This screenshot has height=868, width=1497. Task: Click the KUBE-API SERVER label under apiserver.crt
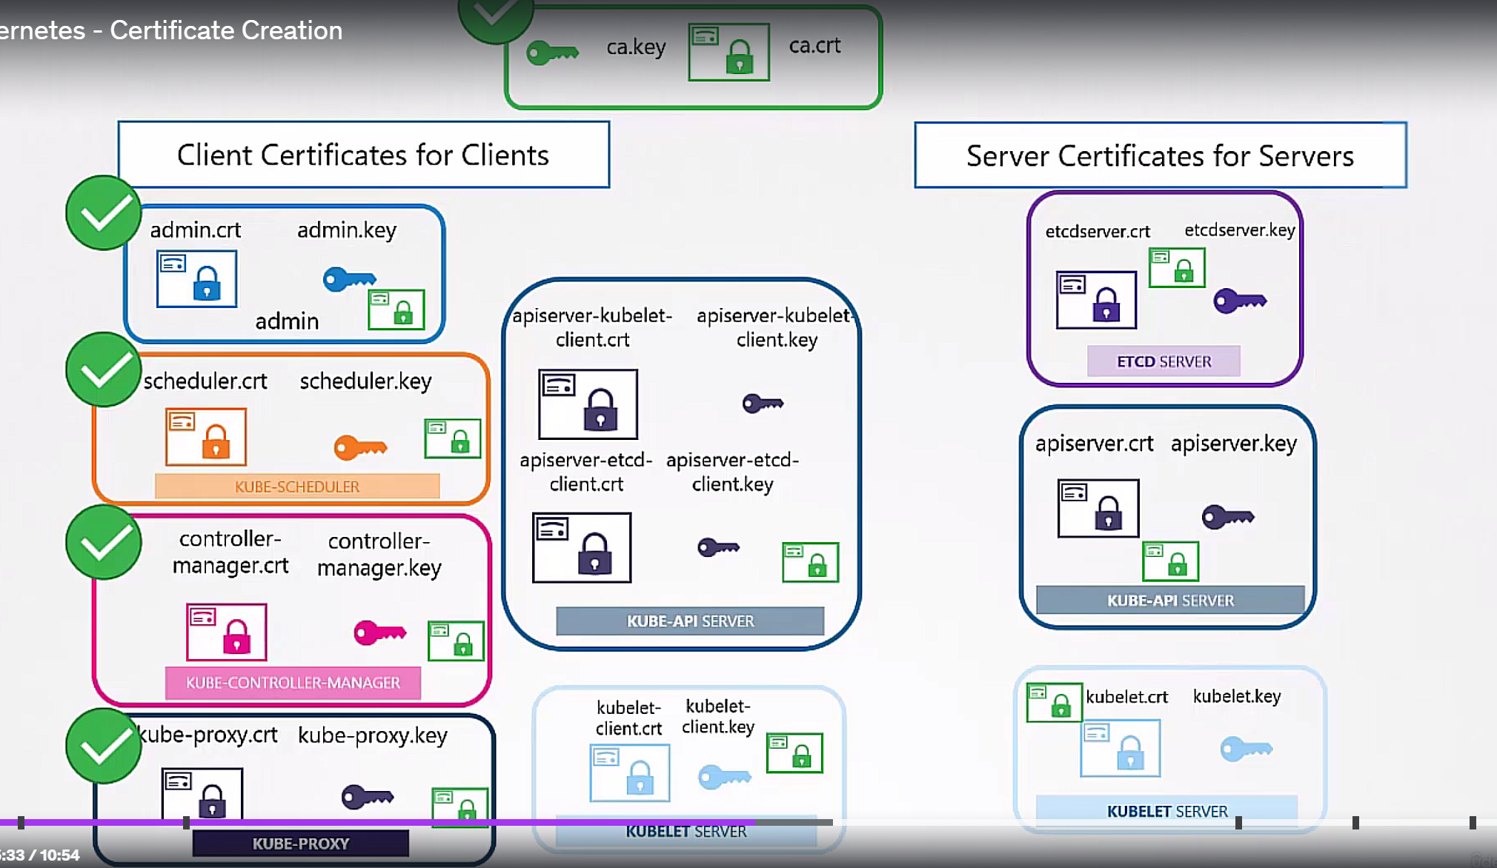pos(1170,600)
